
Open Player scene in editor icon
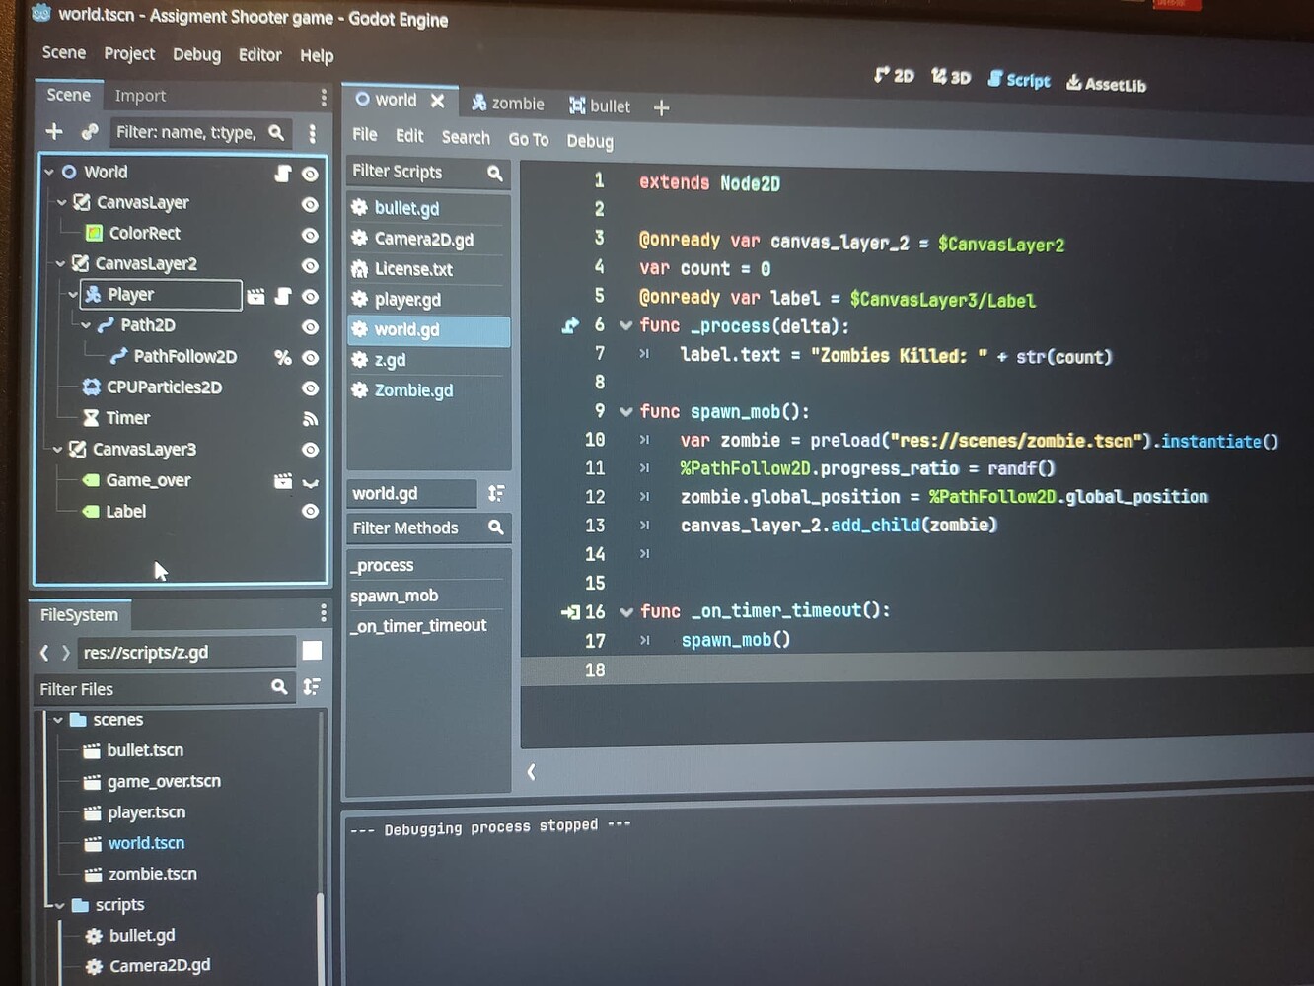[255, 296]
